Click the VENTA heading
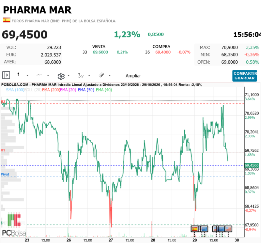261x243 pixels. (99, 47)
